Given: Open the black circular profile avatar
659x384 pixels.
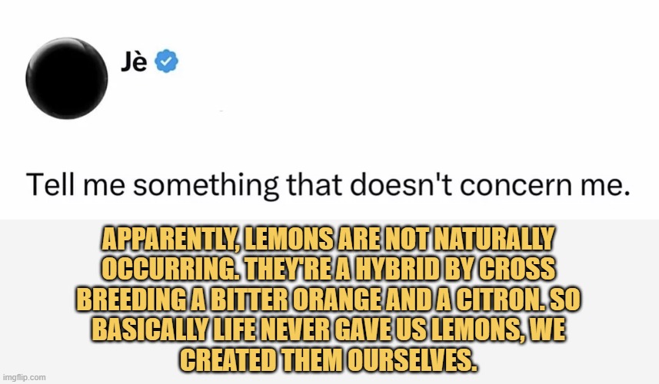Looking at the screenshot, I should [x=66, y=78].
